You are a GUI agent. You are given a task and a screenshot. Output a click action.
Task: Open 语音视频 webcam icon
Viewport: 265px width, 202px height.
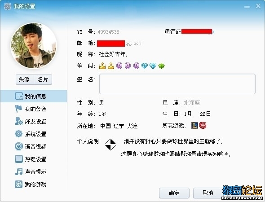pos(18,146)
